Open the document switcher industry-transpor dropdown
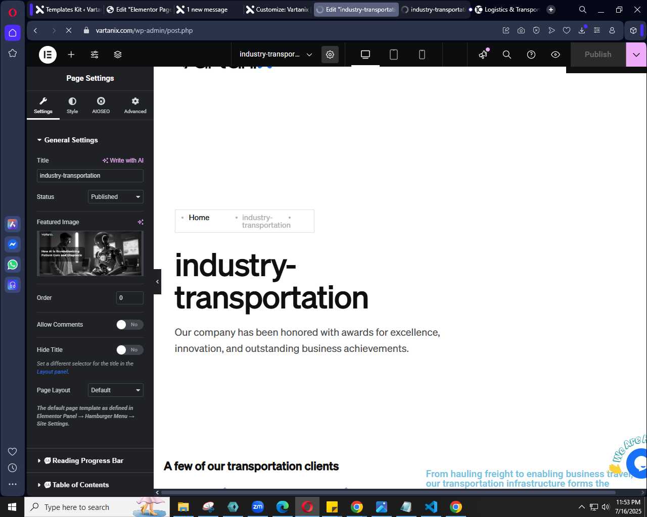647x517 pixels. (276, 55)
